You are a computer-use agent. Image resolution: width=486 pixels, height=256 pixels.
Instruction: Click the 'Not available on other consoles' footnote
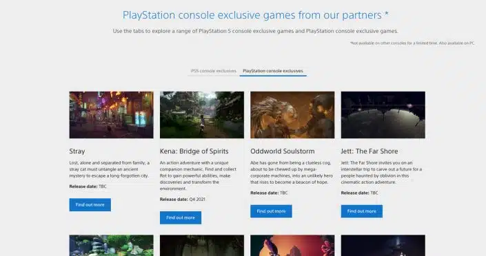[412, 43]
